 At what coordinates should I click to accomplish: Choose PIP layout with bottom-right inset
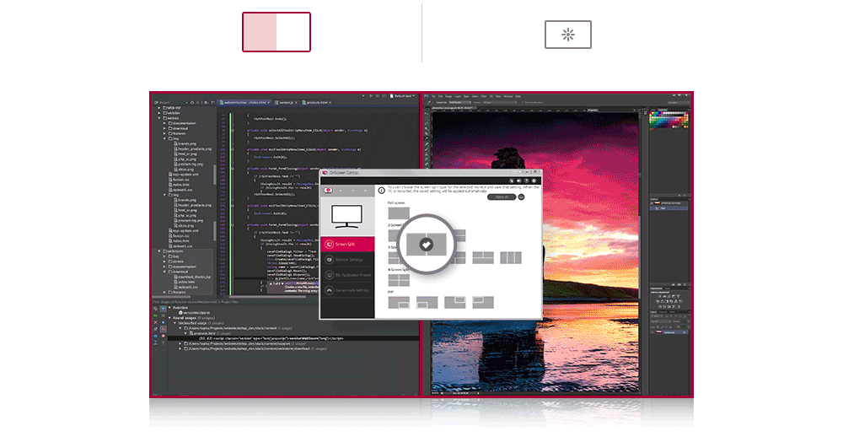click(x=399, y=302)
